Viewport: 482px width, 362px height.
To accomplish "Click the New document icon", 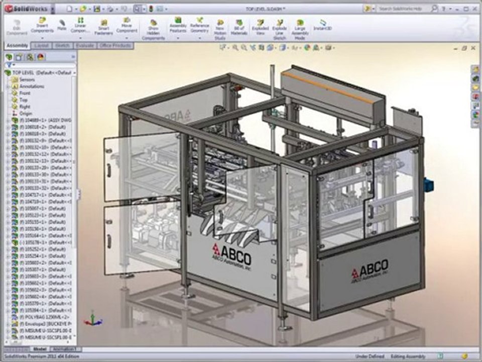I will tap(69, 9).
